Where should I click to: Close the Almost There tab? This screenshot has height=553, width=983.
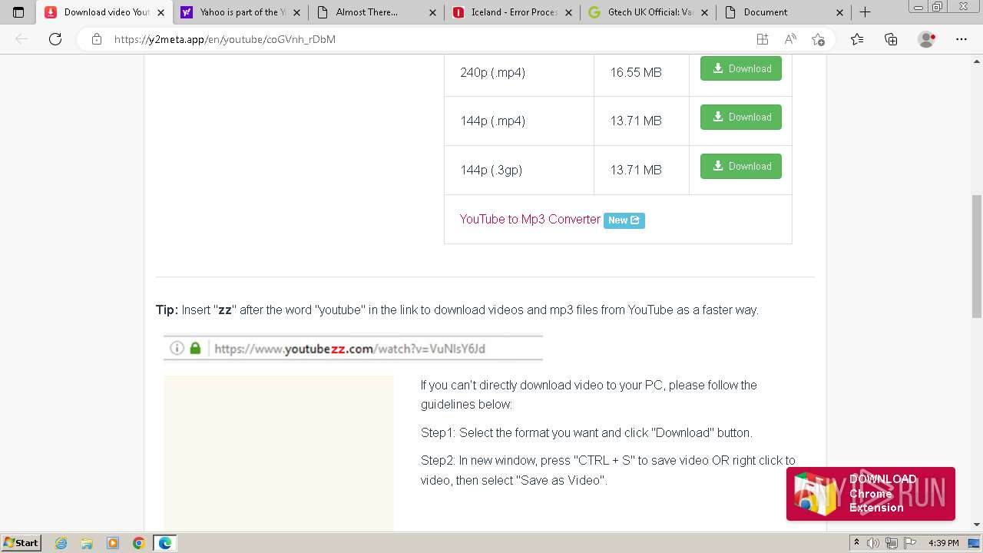[x=432, y=12]
